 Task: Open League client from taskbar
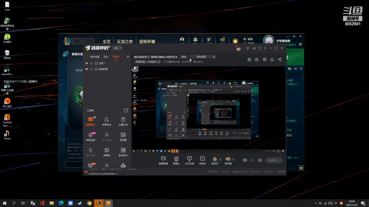coord(99,203)
